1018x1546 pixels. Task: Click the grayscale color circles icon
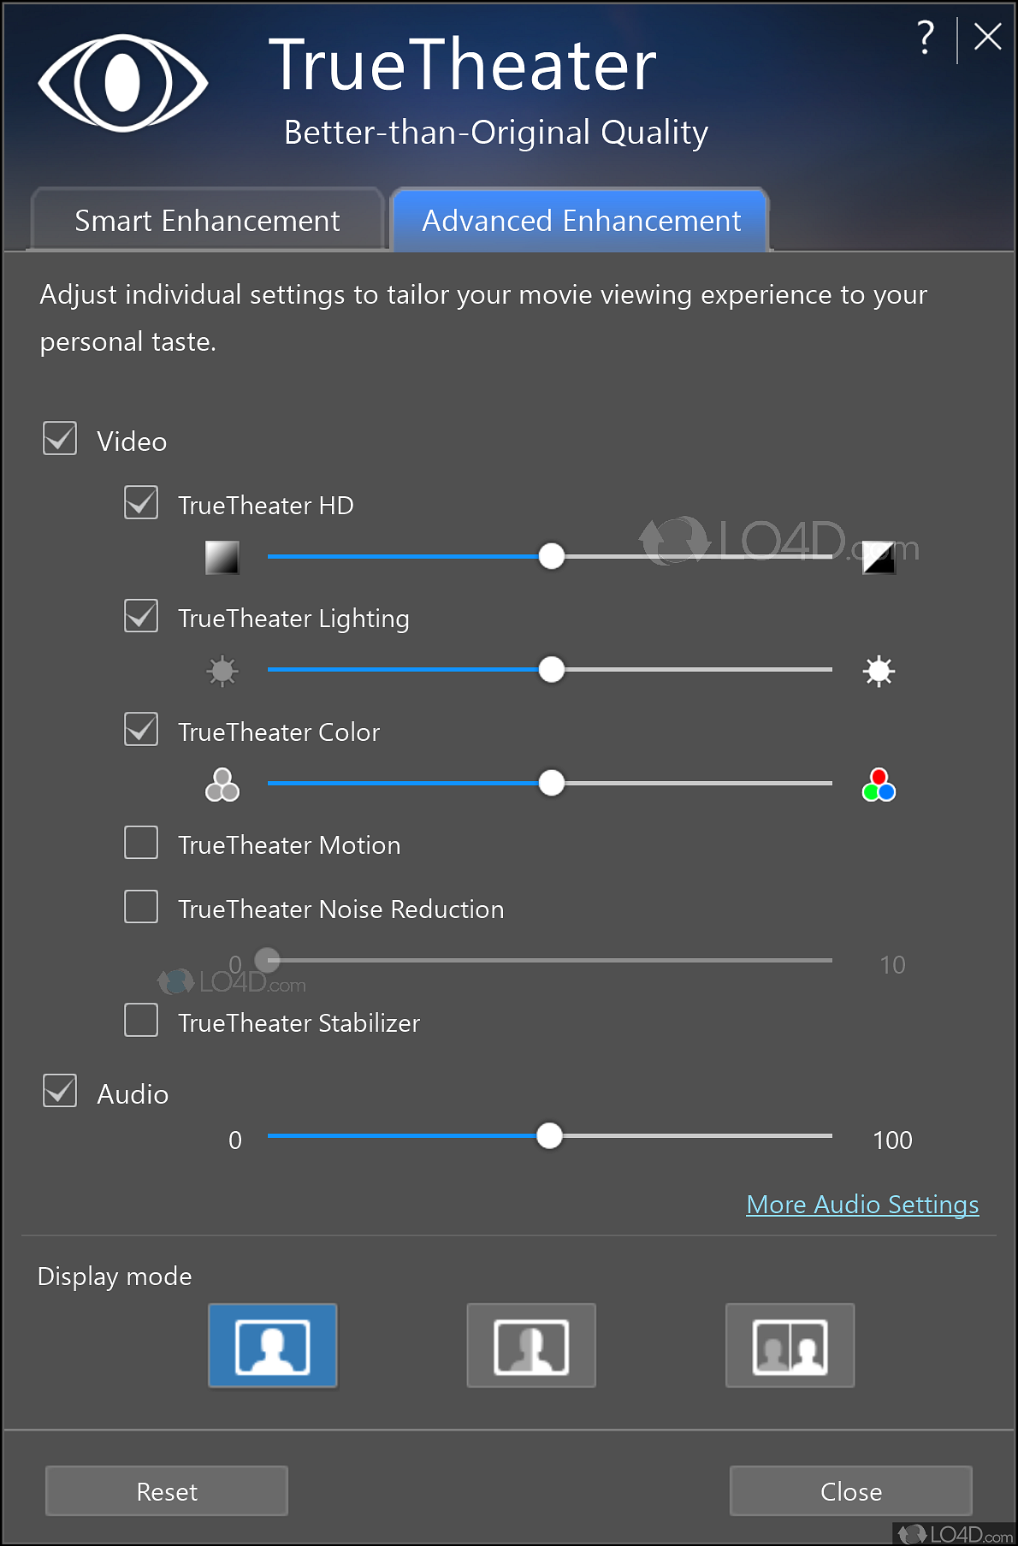click(222, 785)
